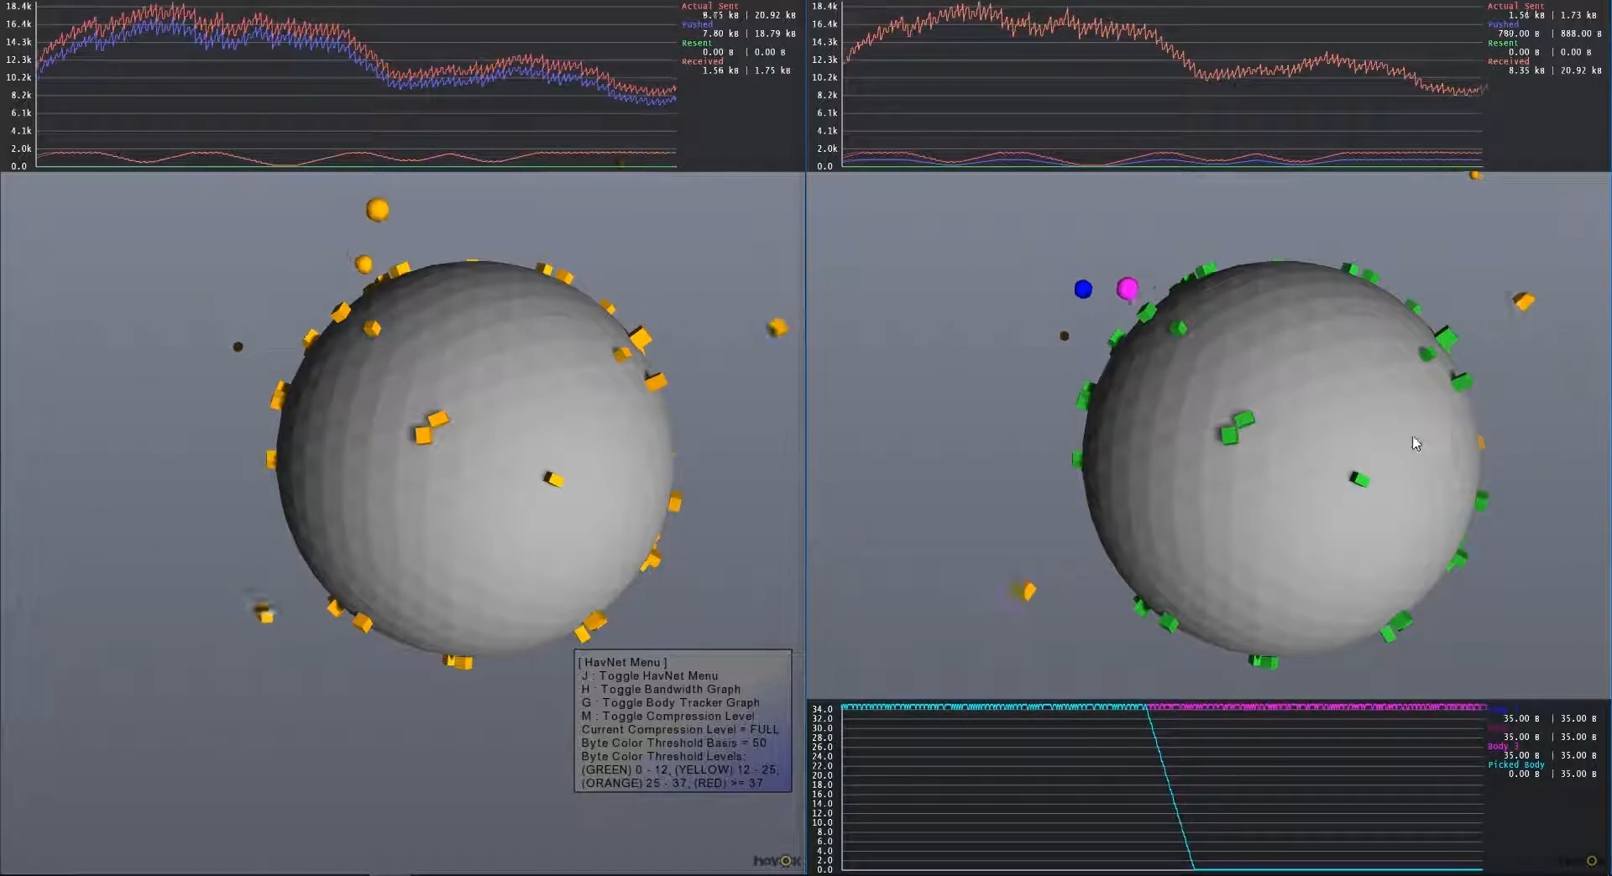Click 'Received' legend in right bandwidth graph
The height and width of the screenshot is (876, 1612).
pos(1508,61)
